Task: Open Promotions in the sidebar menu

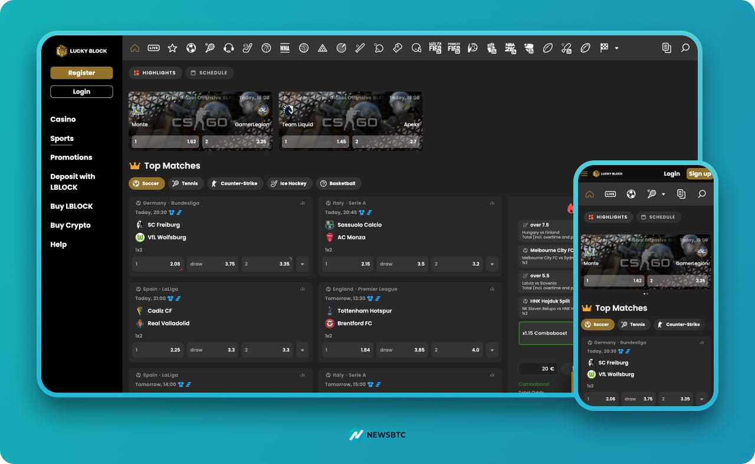Action: (71, 157)
